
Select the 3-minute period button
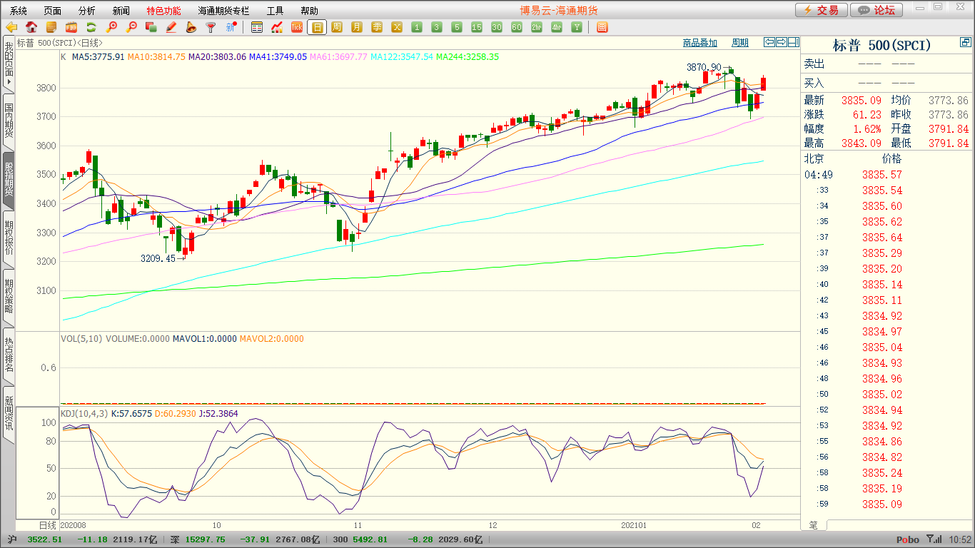point(437,27)
